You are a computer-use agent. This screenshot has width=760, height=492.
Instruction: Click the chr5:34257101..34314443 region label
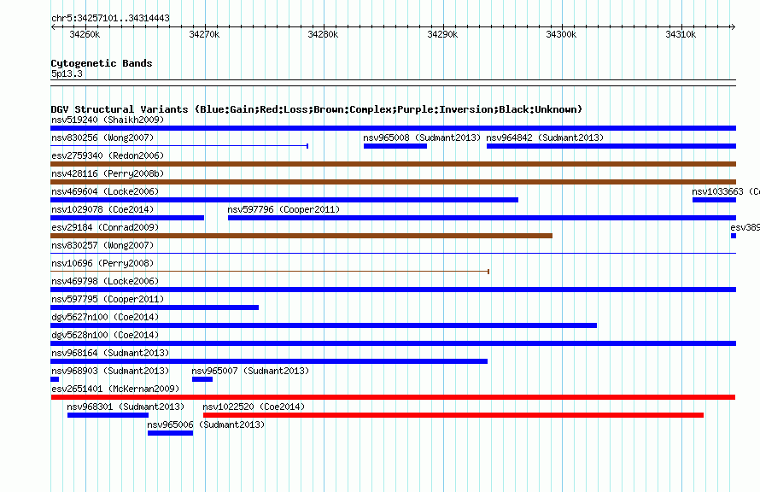(110, 18)
